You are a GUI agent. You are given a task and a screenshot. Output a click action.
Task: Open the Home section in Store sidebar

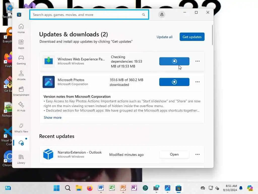pos(21,29)
